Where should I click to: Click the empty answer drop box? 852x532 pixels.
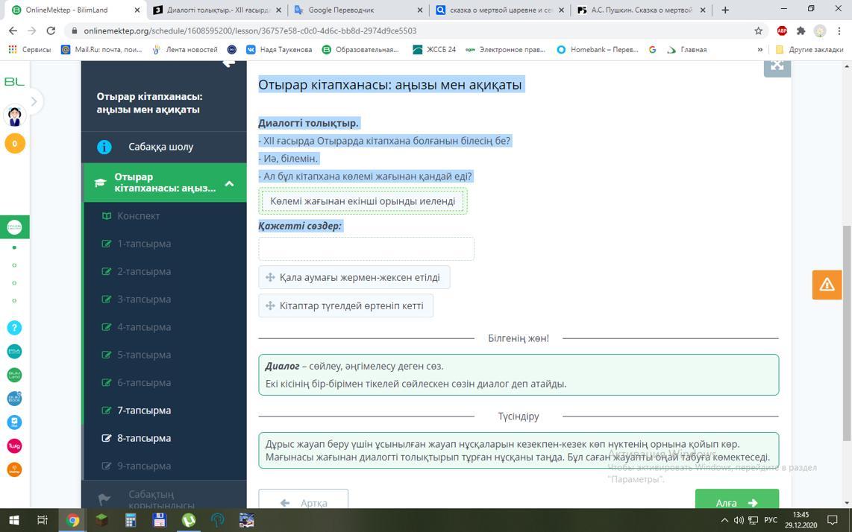tap(366, 249)
